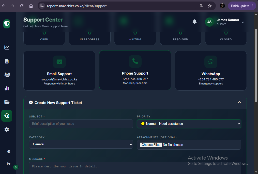
Task: Open the Priority dropdown
Action: 189,124
